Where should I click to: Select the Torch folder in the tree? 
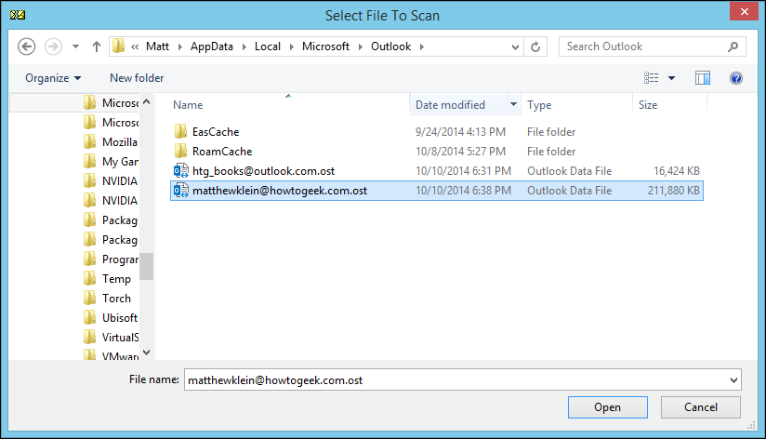(x=116, y=299)
